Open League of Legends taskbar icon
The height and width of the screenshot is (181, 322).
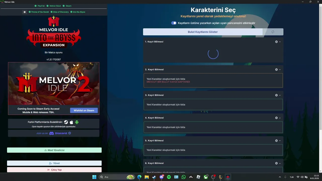tap(221, 177)
